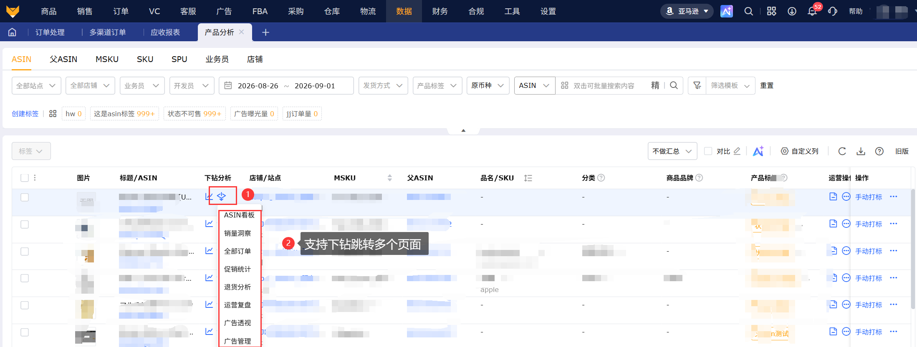Select 退货分析 in drill-down menu
917x347 pixels.
[237, 287]
